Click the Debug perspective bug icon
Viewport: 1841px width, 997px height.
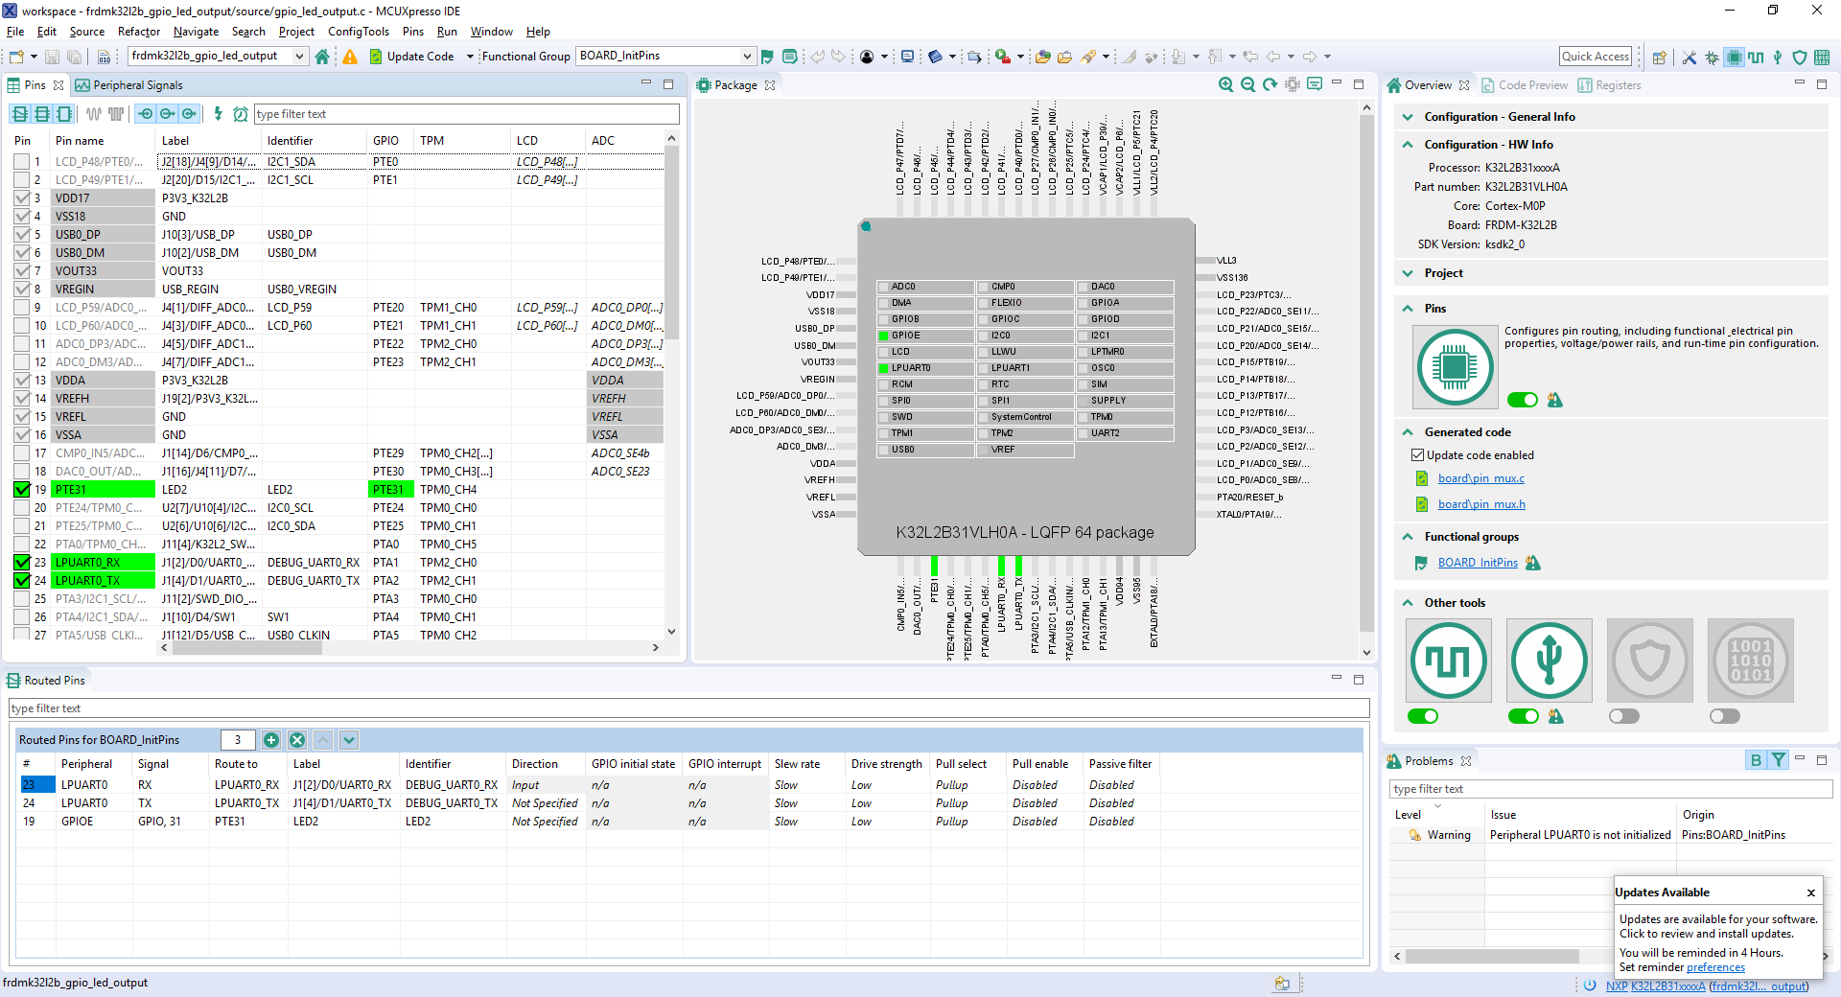click(1712, 58)
